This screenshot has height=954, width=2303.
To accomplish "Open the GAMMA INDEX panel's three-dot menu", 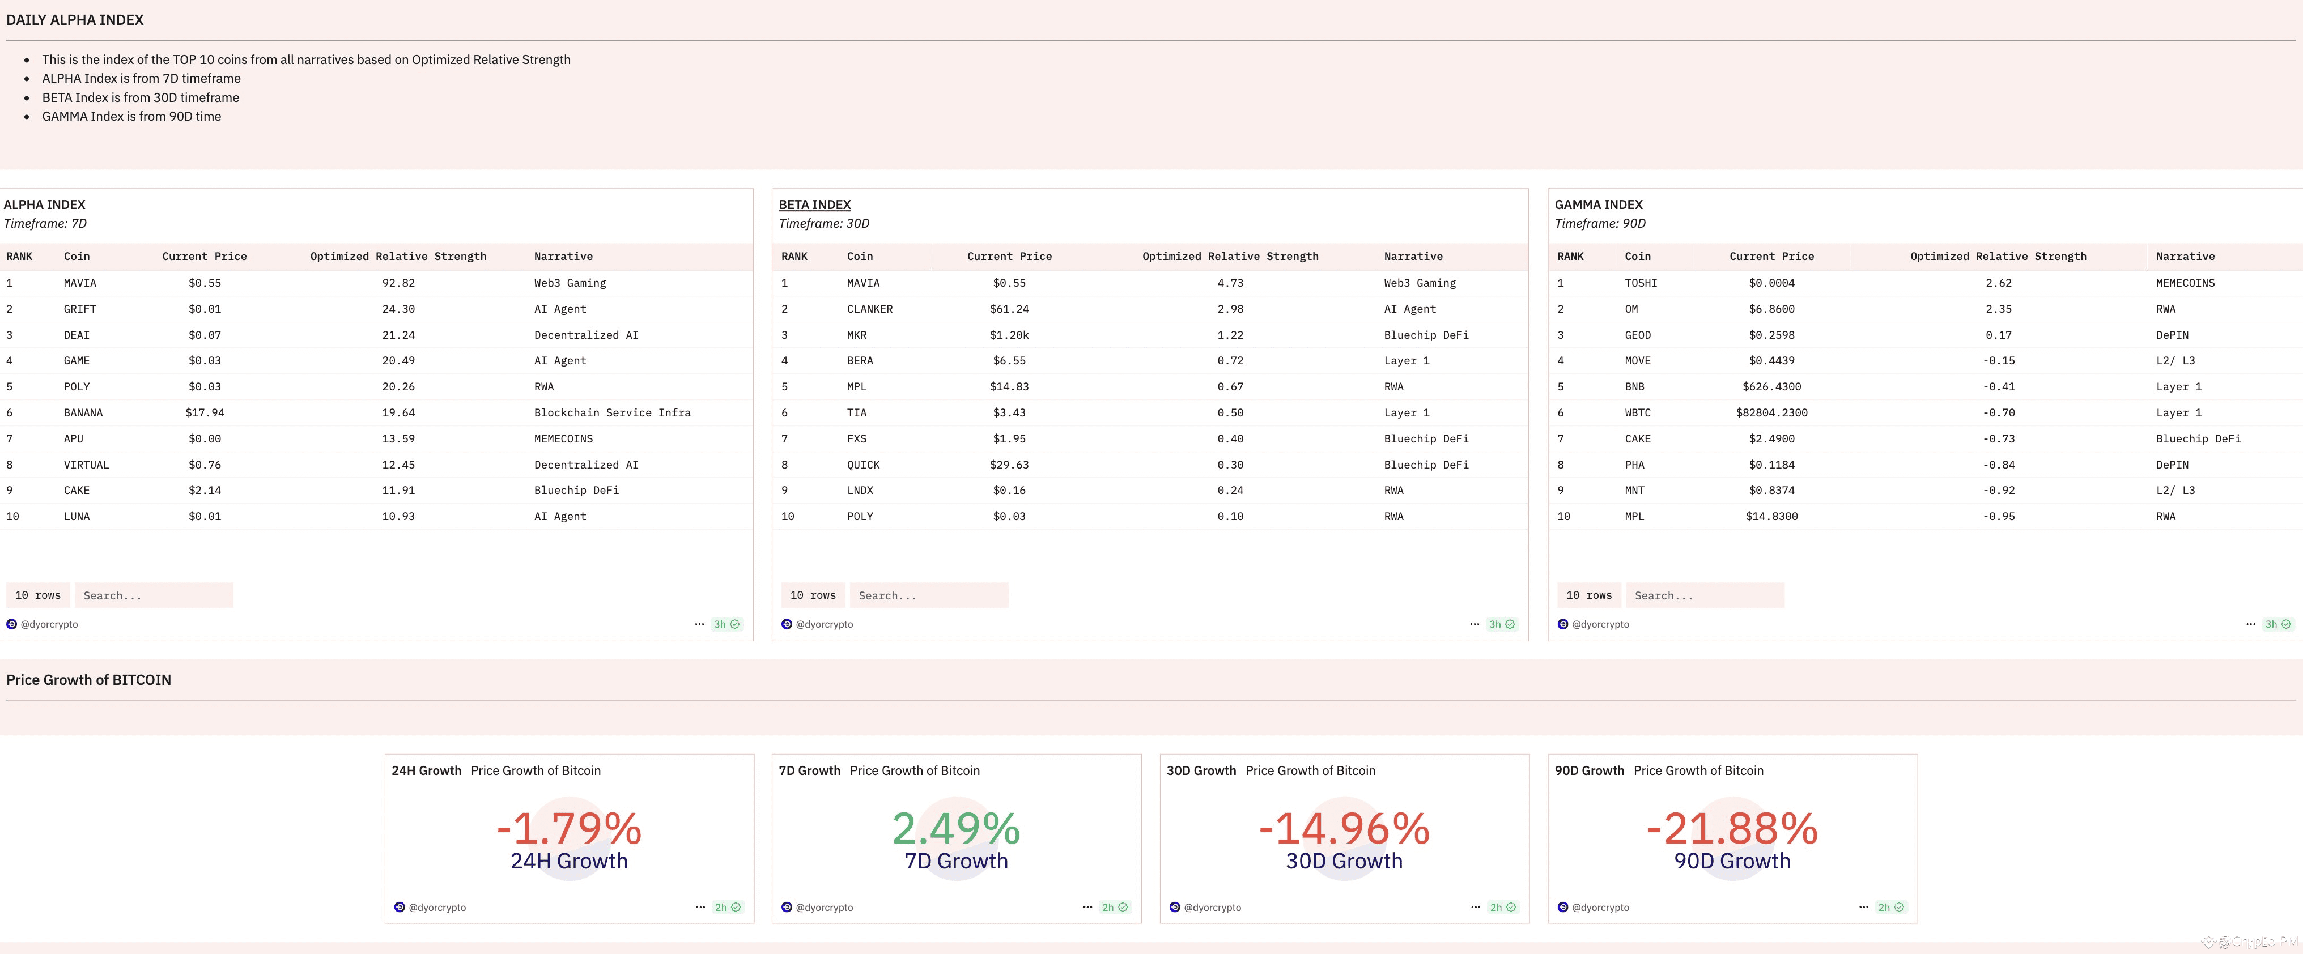I will (x=2250, y=624).
